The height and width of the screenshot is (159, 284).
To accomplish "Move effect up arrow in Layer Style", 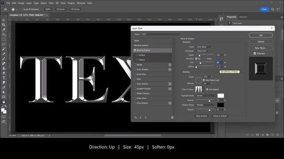I will click(141, 117).
